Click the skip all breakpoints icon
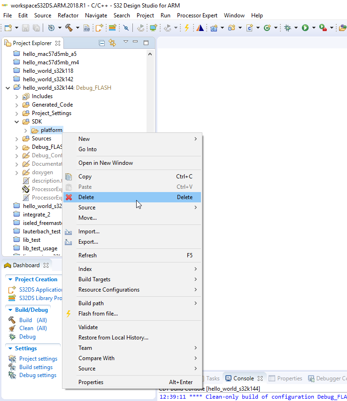 pyautogui.click(x=126, y=28)
